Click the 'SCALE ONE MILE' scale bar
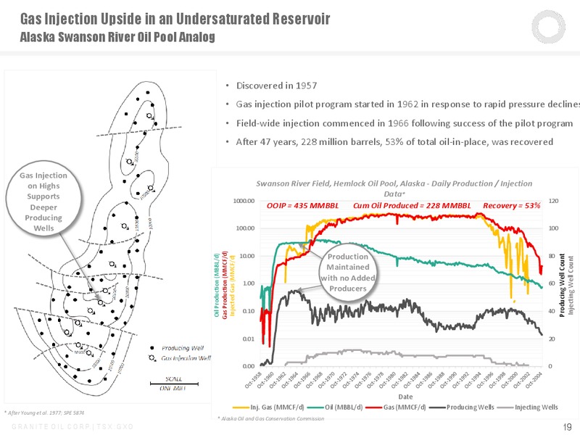 tap(174, 384)
